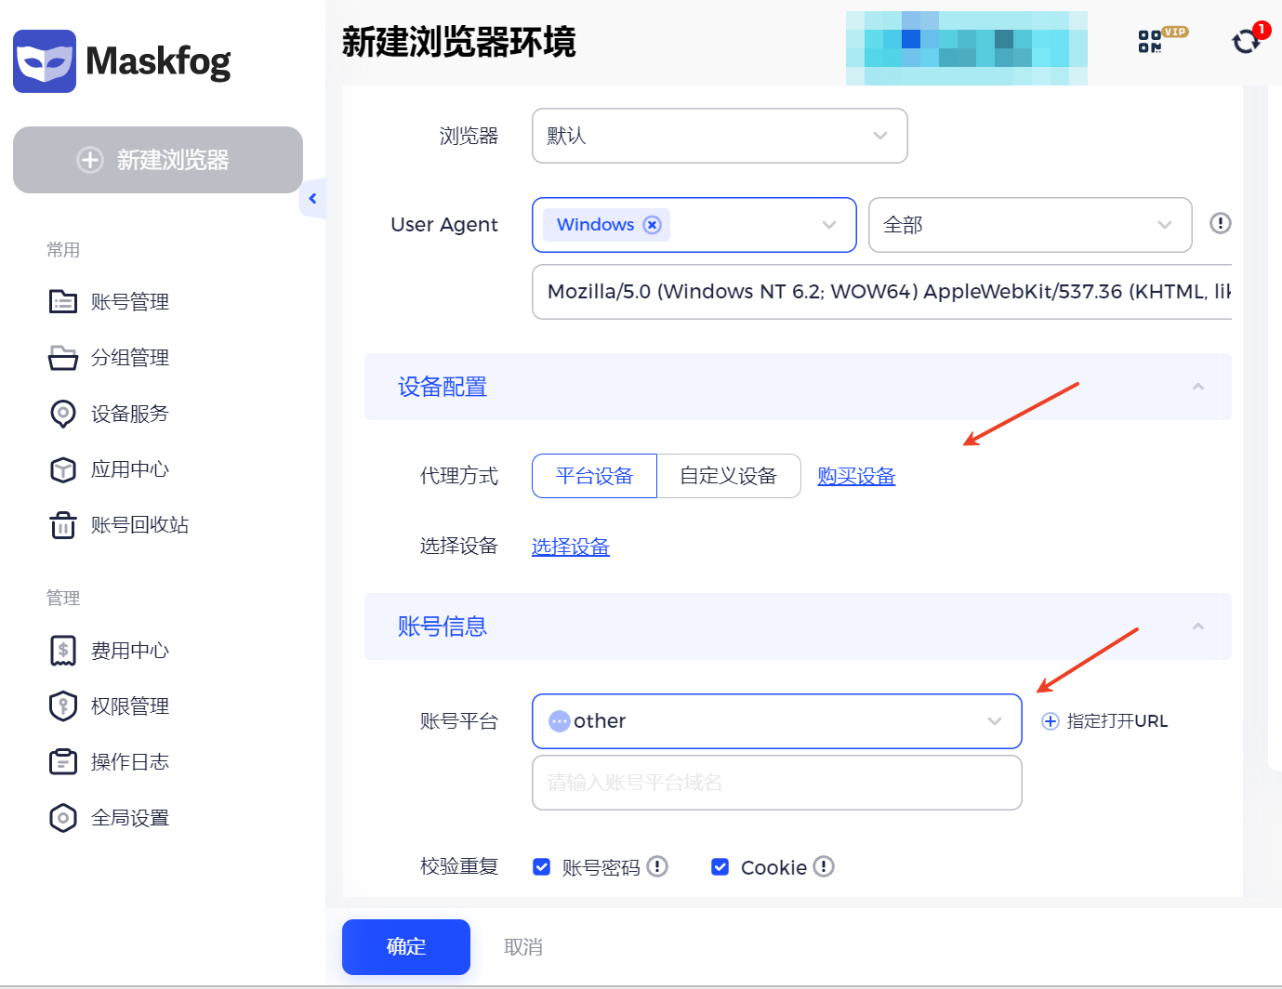Click the 应用中心 cube icon
1282x989 pixels.
(63, 469)
